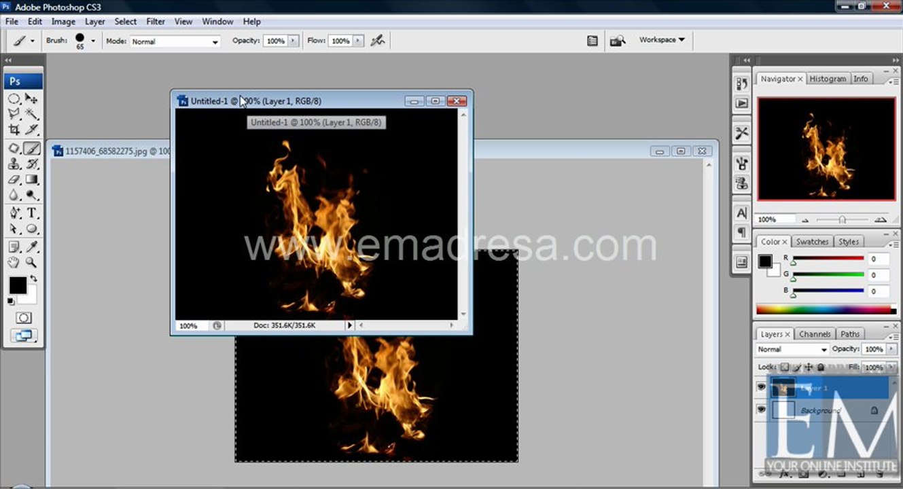The image size is (903, 489).
Task: Swap foreground and background colors
Action: pyautogui.click(x=33, y=278)
